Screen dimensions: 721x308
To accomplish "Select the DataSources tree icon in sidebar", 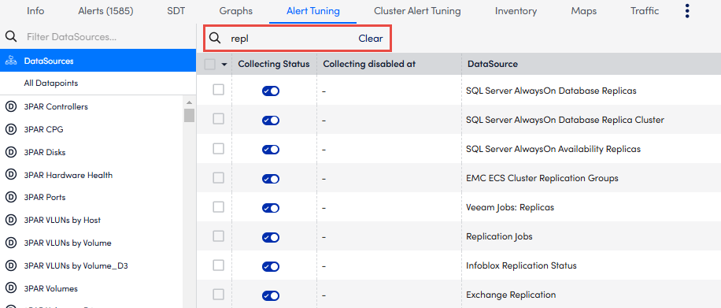I will click(x=10, y=61).
